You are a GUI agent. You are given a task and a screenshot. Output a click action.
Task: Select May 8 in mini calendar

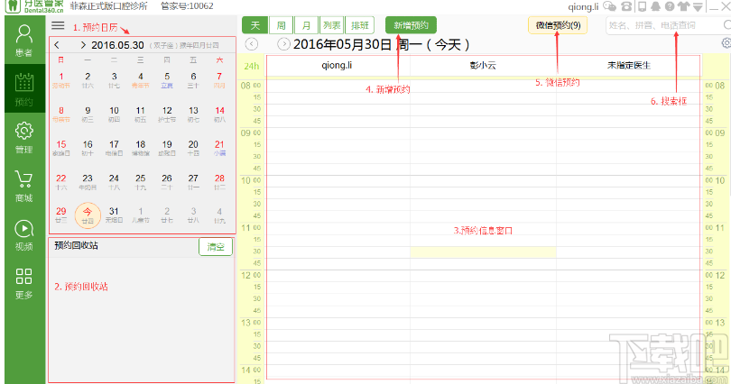[61, 114]
